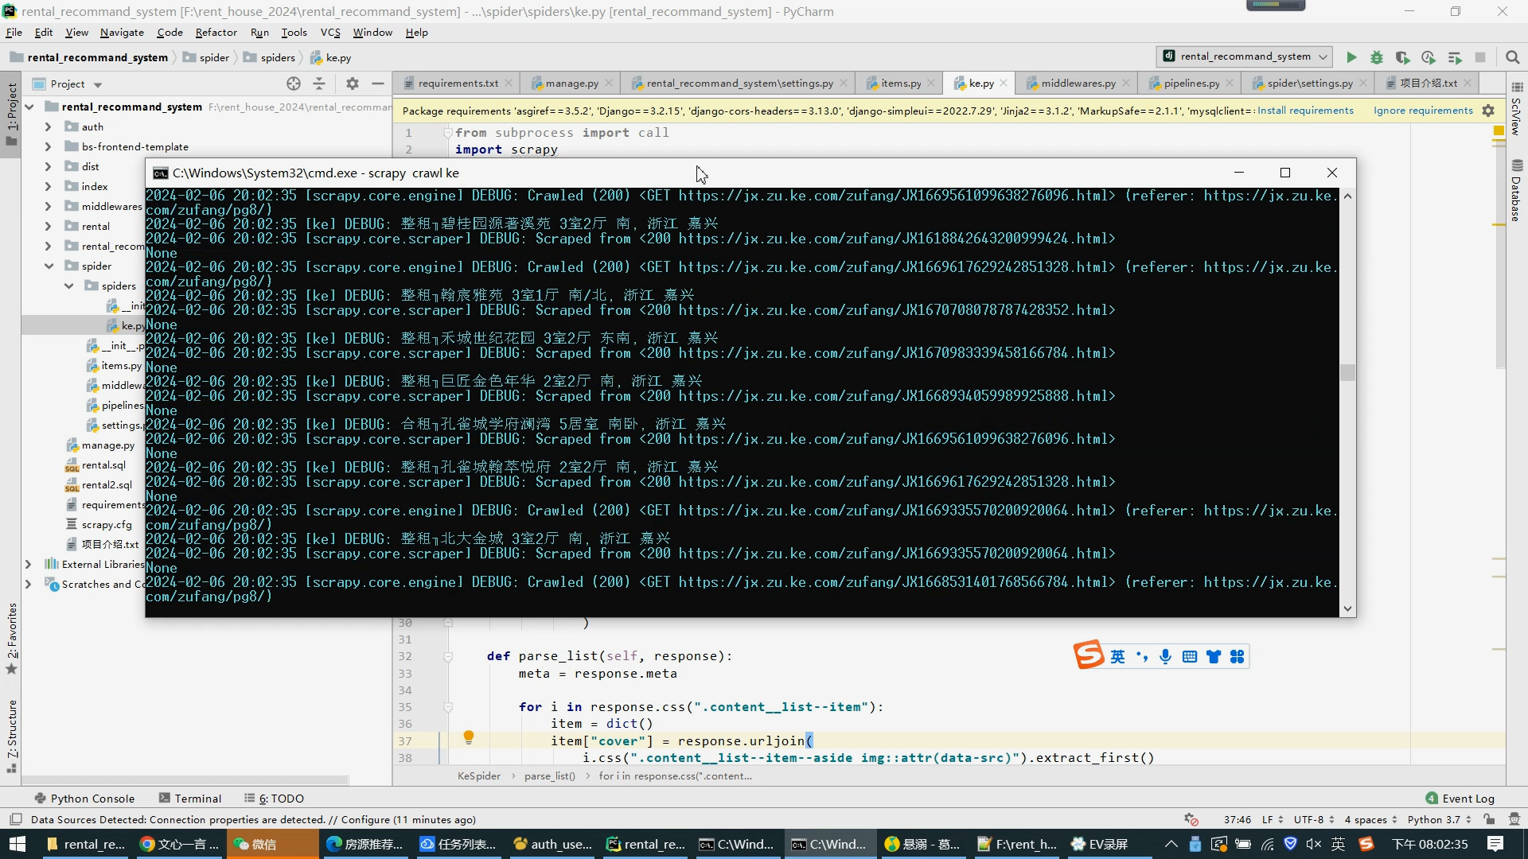
Task: Open Windows Start menu
Action: tap(18, 844)
